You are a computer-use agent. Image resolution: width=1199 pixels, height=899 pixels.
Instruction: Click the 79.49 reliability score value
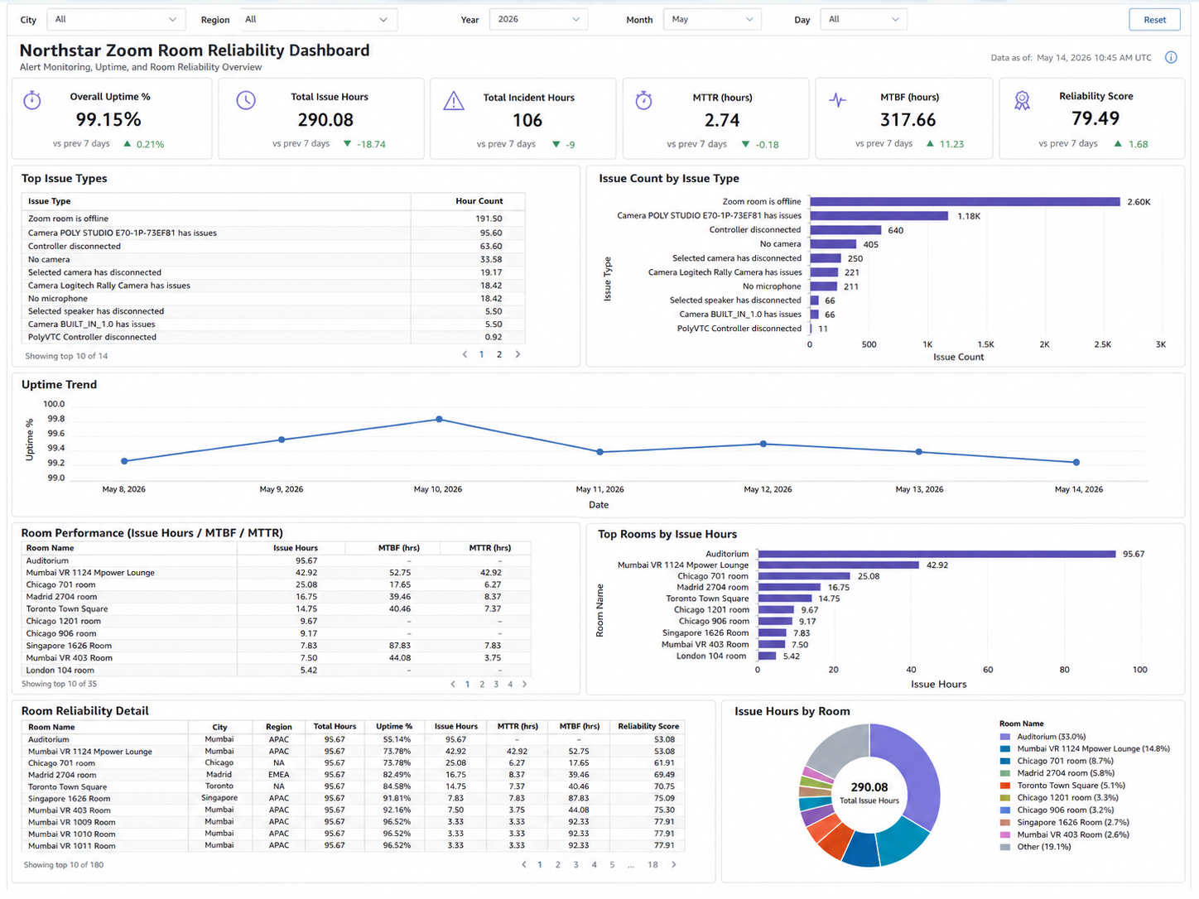(x=1095, y=119)
